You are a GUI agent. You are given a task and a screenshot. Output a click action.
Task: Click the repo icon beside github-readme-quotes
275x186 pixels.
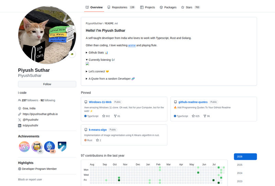click(x=175, y=102)
